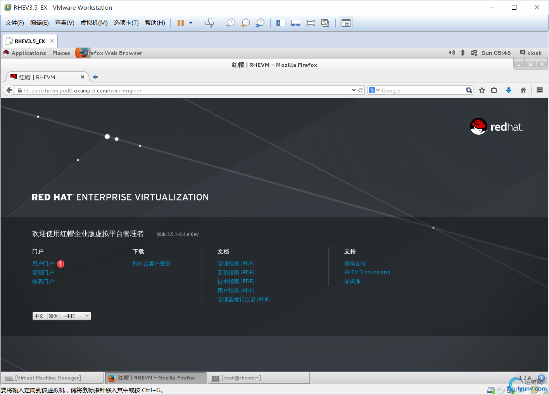Image resolution: width=549 pixels, height=395 pixels.
Task: Click the Firefox Web Browser launcher in top panel
Action: pyautogui.click(x=109, y=53)
